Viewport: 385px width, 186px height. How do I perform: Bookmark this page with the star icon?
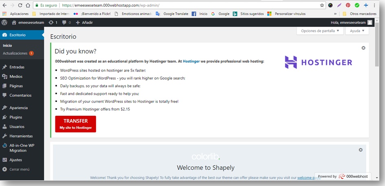coord(322,5)
